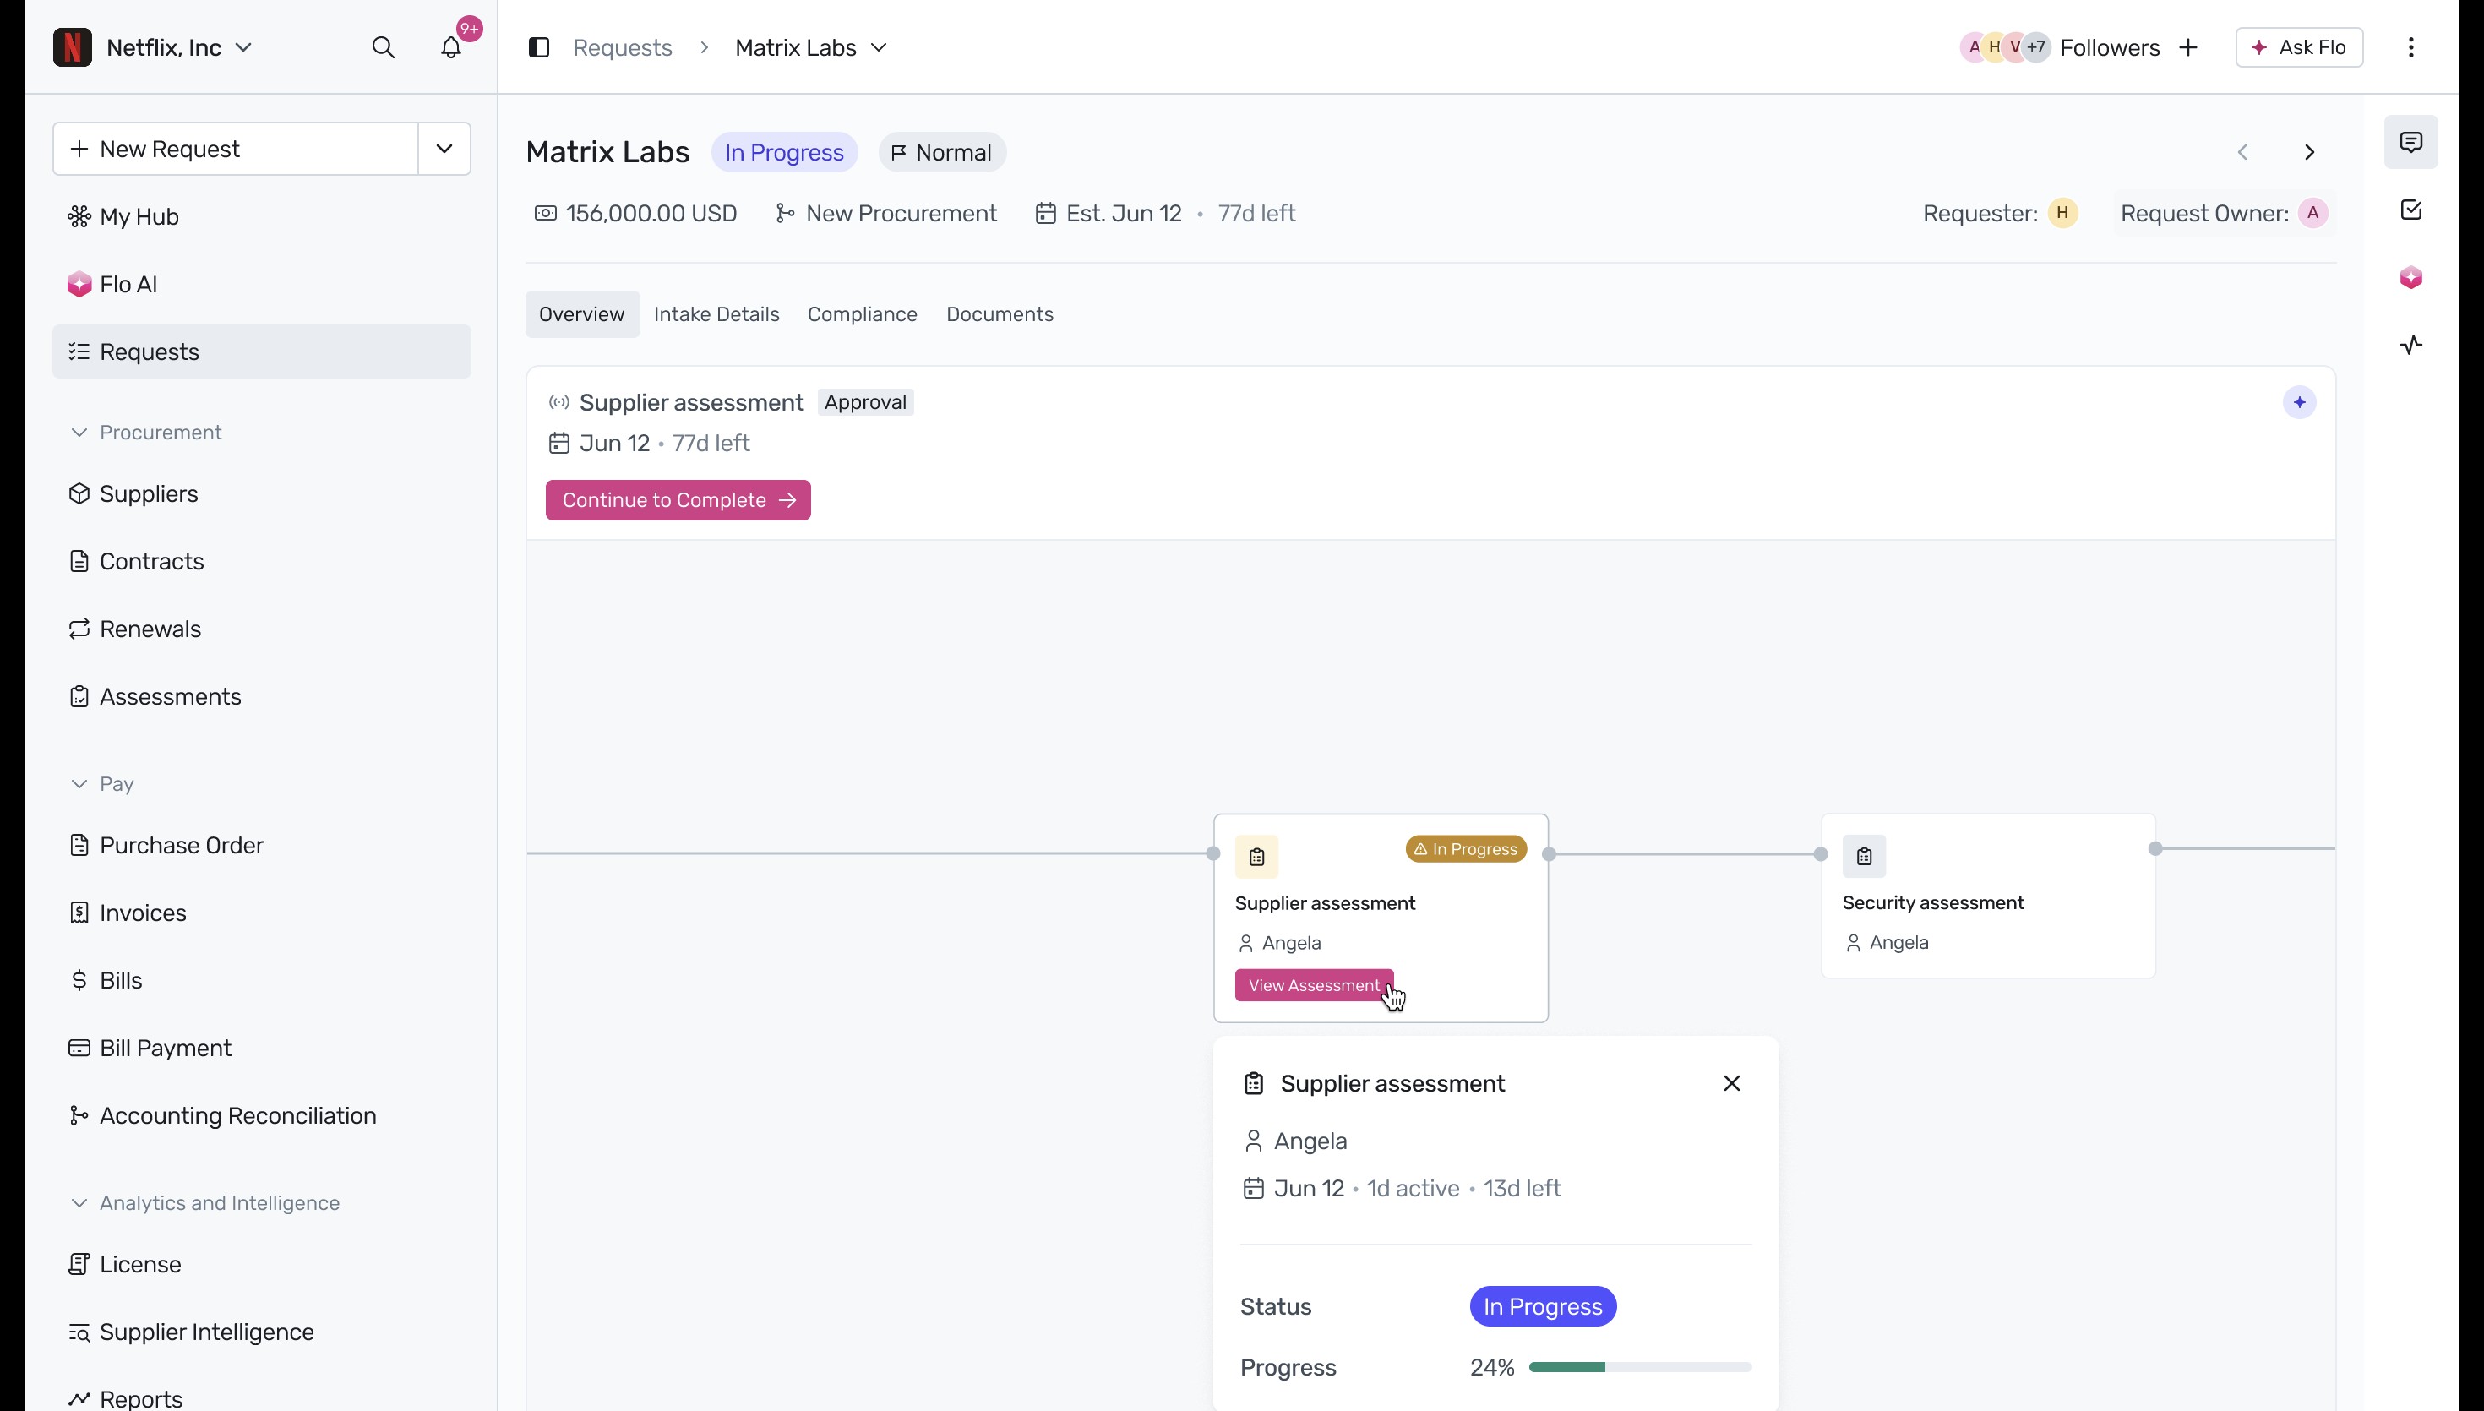Click the New Request button
This screenshot has height=1411, width=2484.
(236, 150)
